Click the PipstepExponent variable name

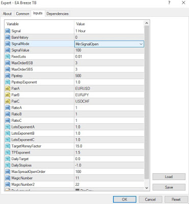[24, 82]
